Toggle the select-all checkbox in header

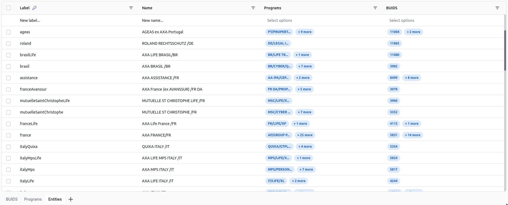tap(8, 8)
